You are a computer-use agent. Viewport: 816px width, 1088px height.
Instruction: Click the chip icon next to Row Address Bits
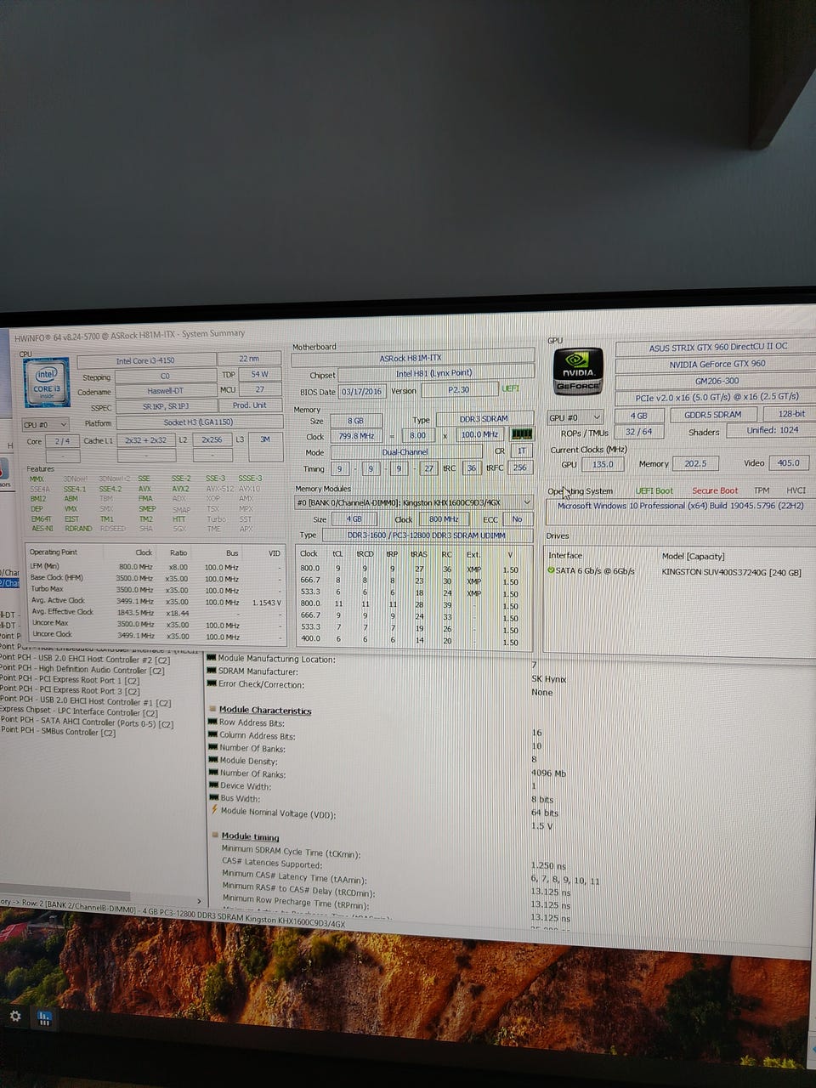click(212, 722)
